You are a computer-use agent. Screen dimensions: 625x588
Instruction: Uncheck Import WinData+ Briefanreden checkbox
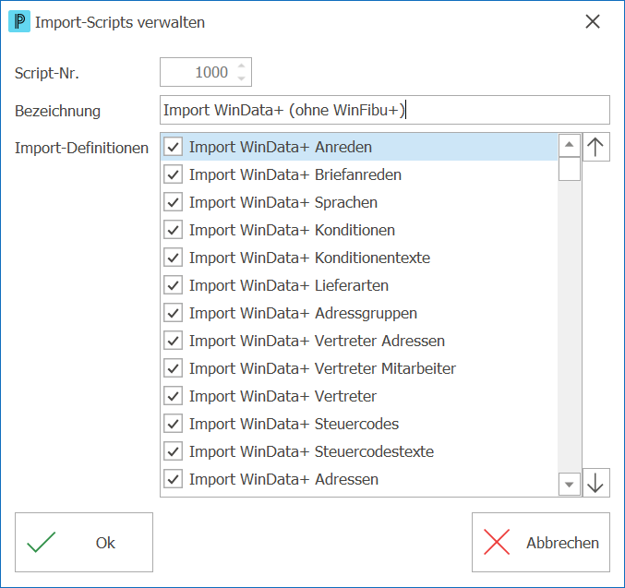point(174,174)
